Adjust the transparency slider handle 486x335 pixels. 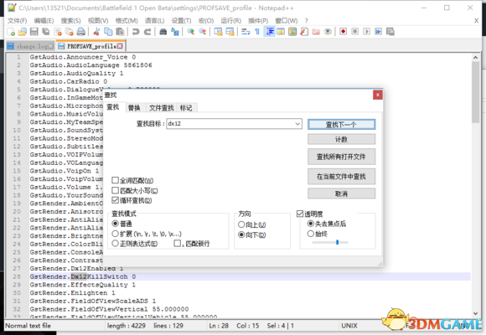[337, 242]
